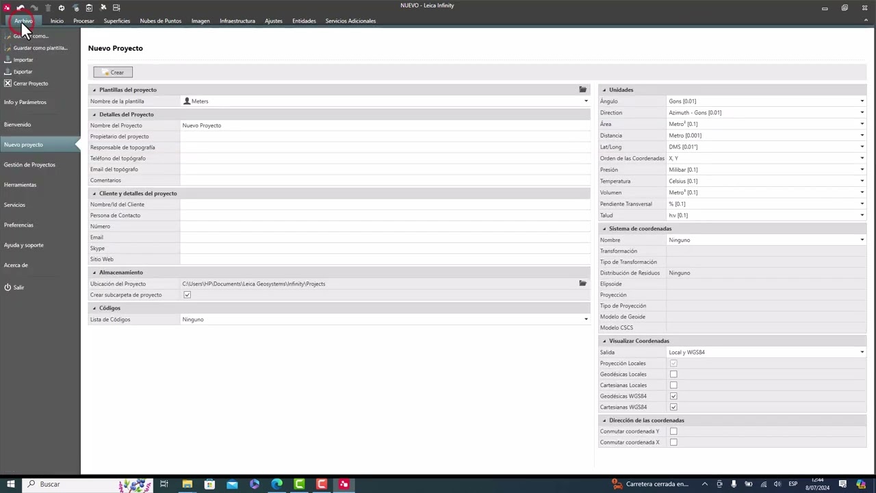Click the code document icon in top toolbar
Image resolution: width=876 pixels, height=493 pixels.
coord(89,8)
